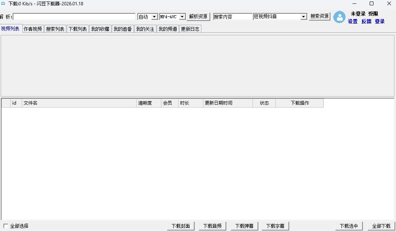Open the 设置 link
The width and height of the screenshot is (396, 232).
pos(353,22)
